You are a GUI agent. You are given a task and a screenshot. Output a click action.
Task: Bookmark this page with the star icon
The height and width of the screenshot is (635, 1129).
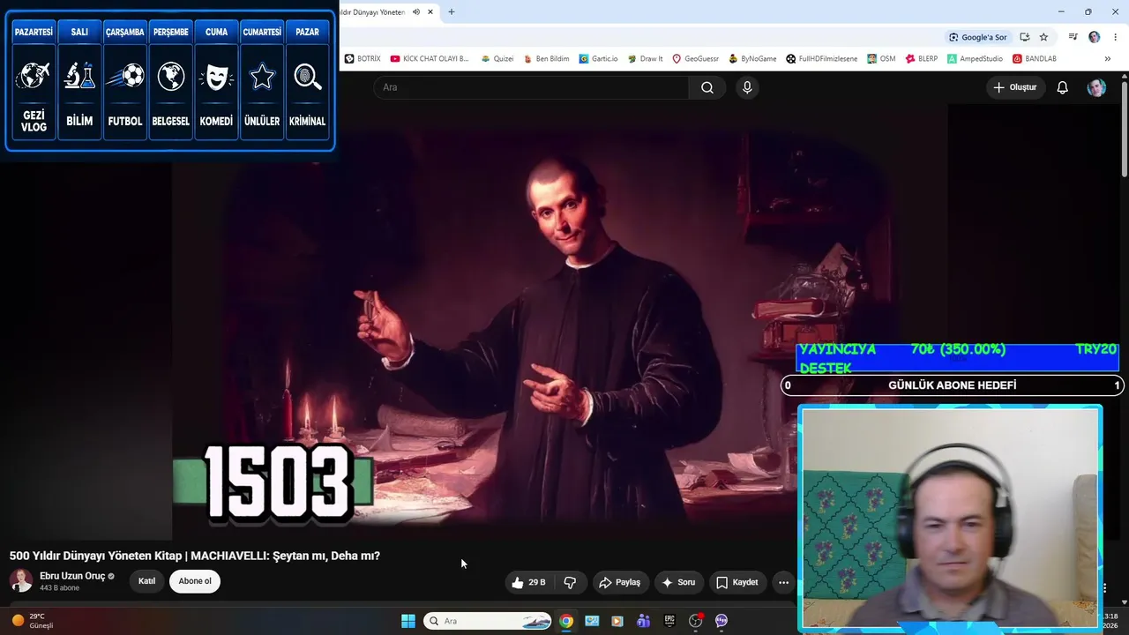point(1043,37)
